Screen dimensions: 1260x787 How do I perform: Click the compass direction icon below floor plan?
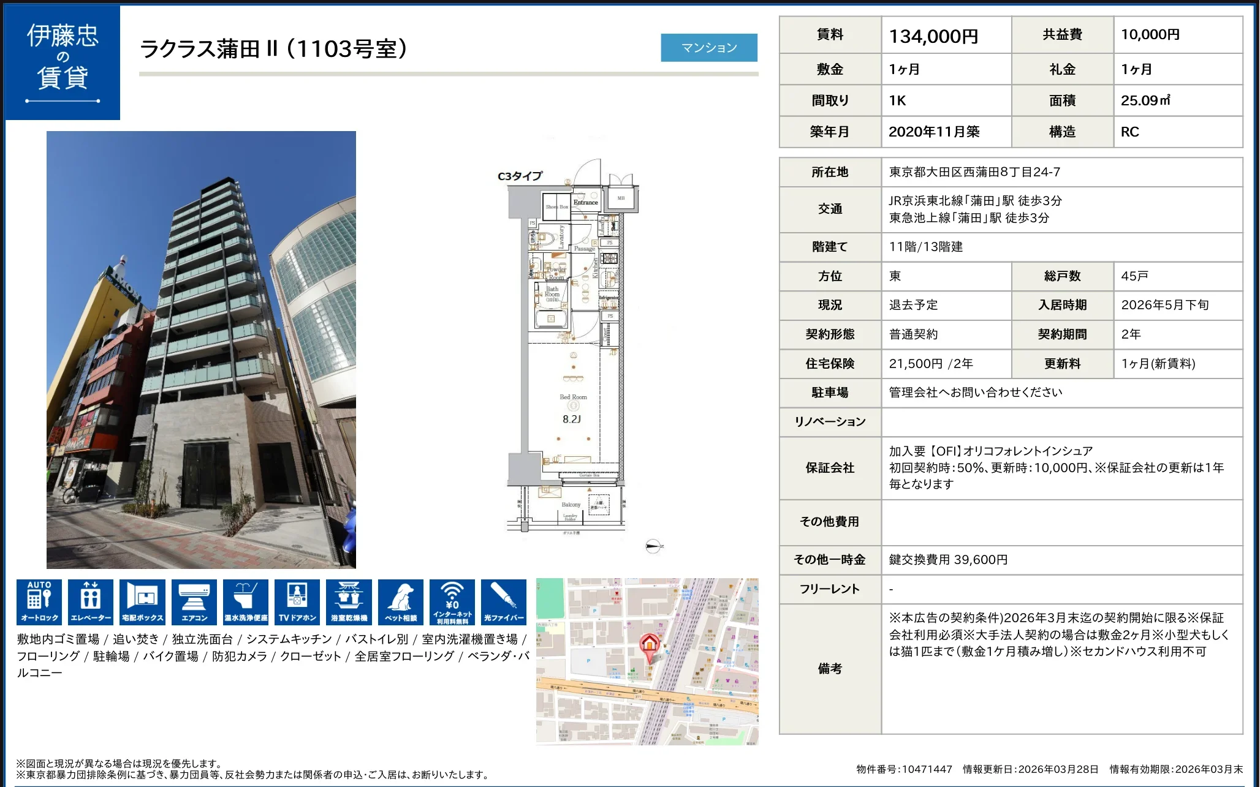click(653, 546)
